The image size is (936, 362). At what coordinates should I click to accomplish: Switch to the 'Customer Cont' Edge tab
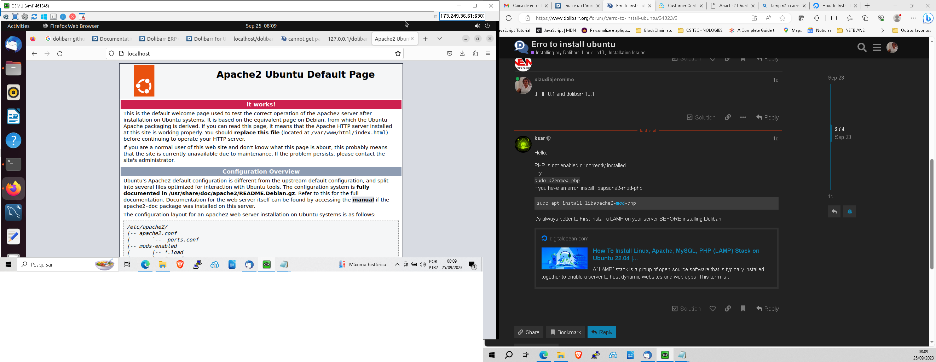[x=680, y=6]
